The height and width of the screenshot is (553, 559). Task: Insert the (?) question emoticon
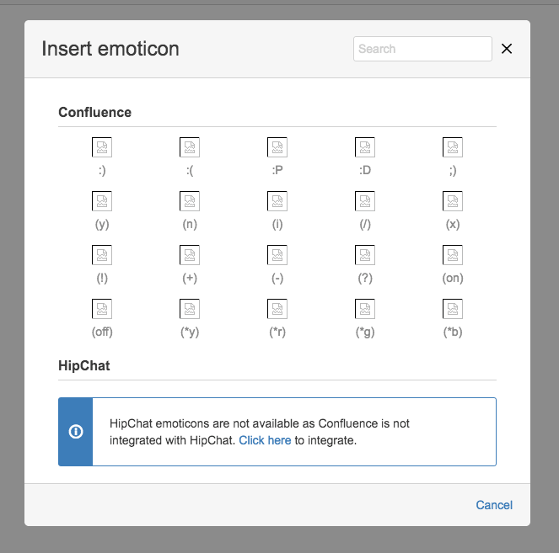pyautogui.click(x=365, y=255)
